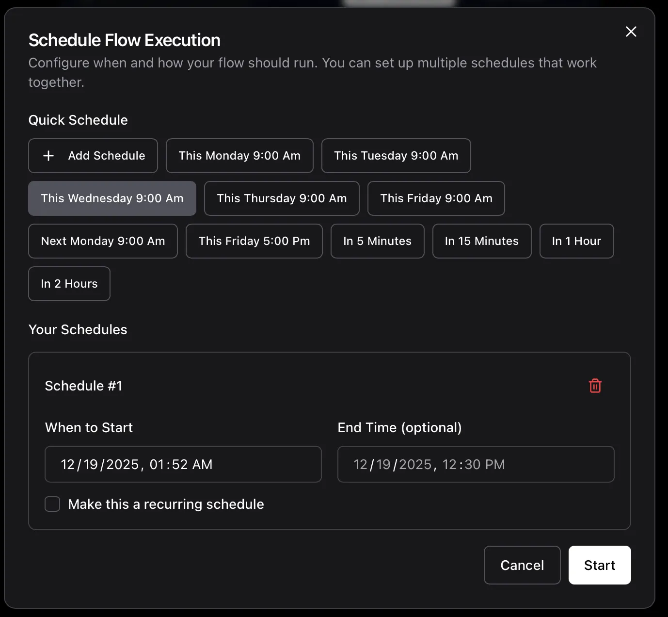Pick This Thursday 9:00 Am
Viewport: 668px width, 617px height.
282,198
